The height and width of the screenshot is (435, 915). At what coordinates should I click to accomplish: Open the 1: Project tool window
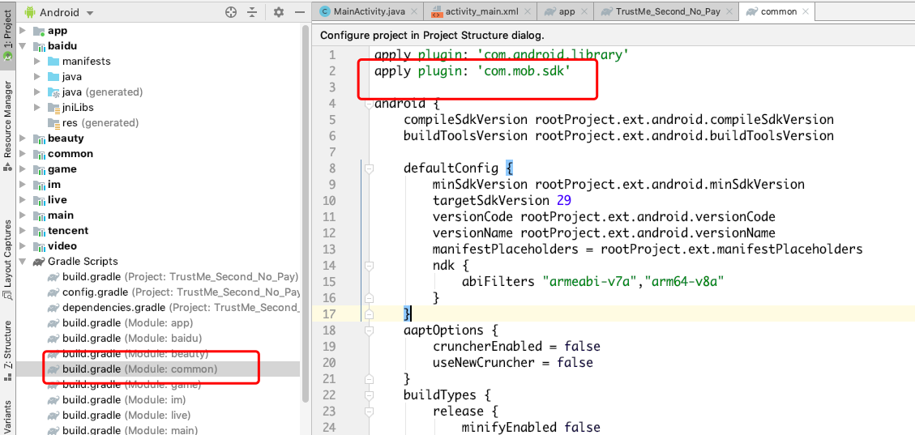7,34
